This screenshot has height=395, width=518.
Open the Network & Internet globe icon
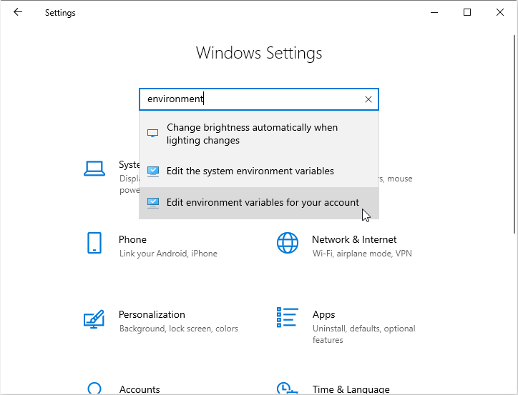[x=288, y=243]
